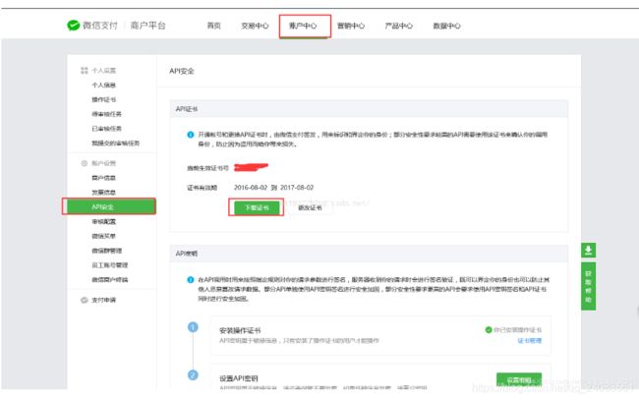This screenshot has height=400, width=639.
Task: Click the 证书有效期 label
Action: tap(202, 188)
